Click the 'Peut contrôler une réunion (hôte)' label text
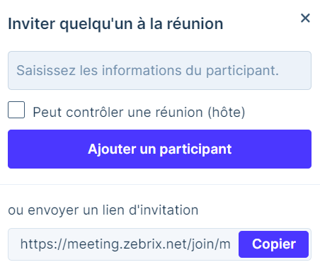 [139, 112]
